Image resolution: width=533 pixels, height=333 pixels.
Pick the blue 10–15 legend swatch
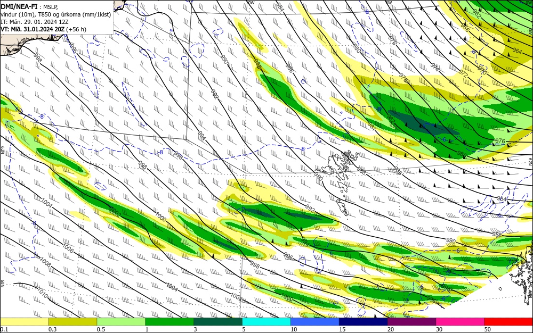(x=315, y=321)
